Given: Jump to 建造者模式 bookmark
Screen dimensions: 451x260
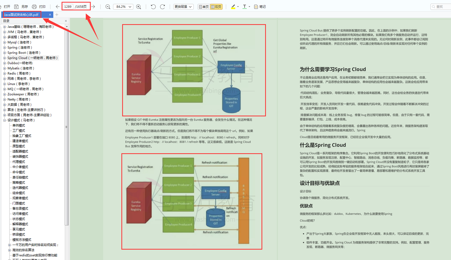Looking at the screenshot, I should [x=20, y=141].
